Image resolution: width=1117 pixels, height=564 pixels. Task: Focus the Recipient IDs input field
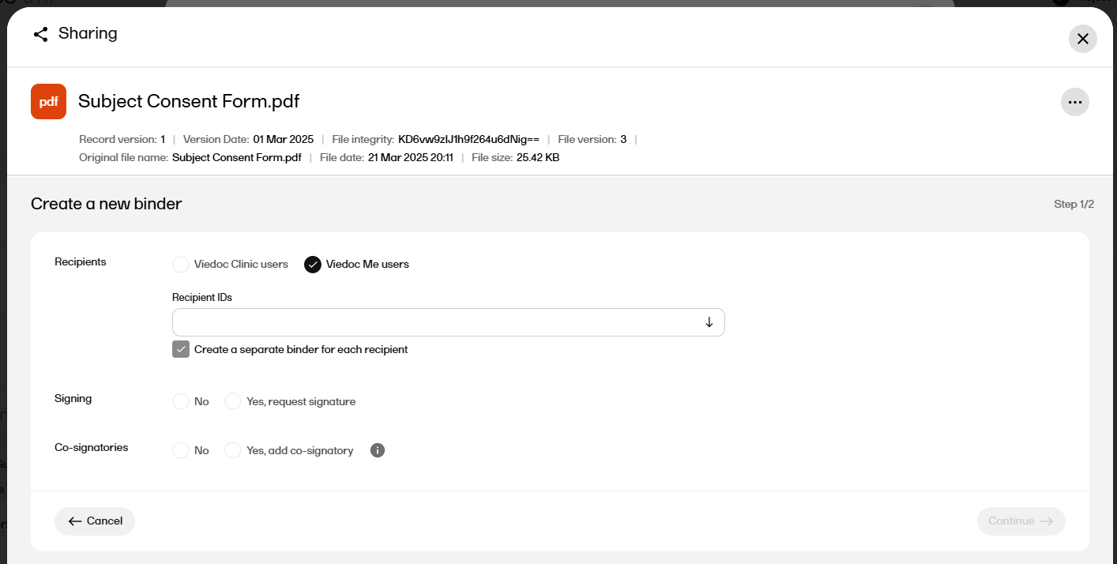[x=434, y=322]
